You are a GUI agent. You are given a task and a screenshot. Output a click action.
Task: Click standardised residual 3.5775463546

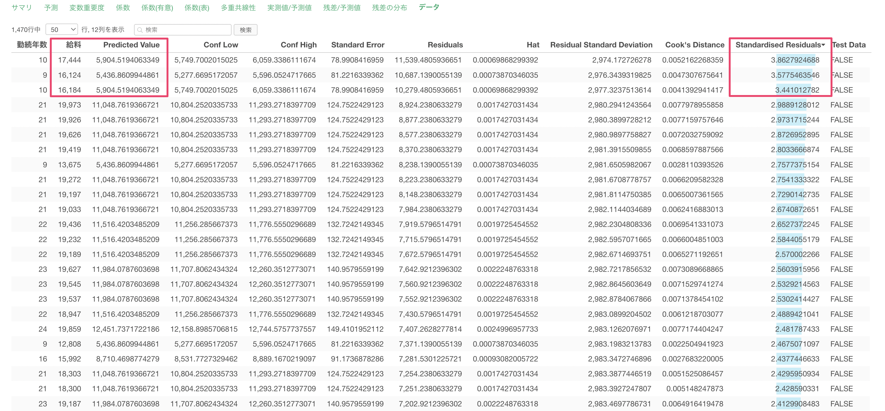tap(795, 75)
